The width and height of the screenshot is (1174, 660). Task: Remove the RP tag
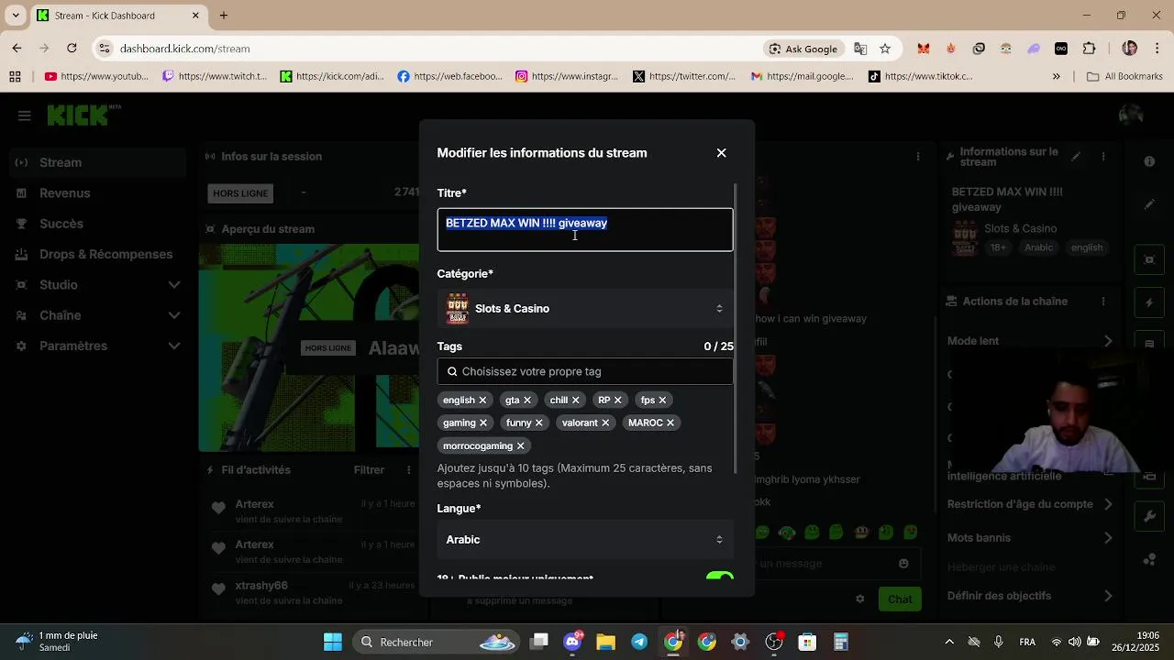[x=617, y=400]
